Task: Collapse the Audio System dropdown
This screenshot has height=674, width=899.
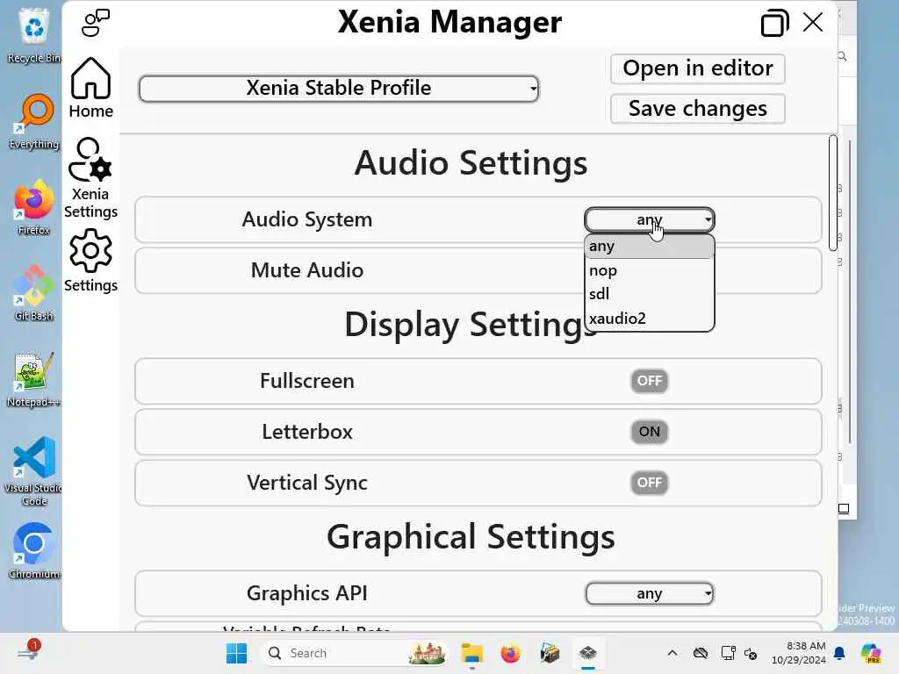Action: 649,219
